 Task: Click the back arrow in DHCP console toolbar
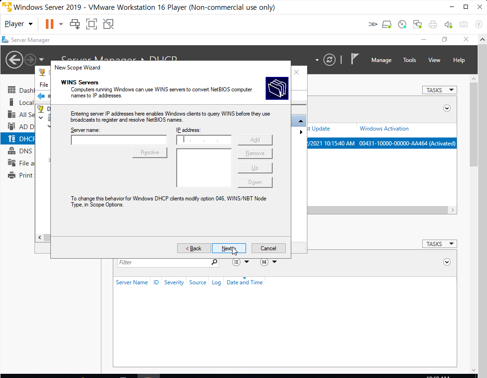(41, 96)
